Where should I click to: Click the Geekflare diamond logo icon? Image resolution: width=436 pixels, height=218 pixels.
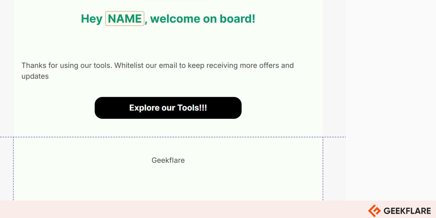(374, 211)
